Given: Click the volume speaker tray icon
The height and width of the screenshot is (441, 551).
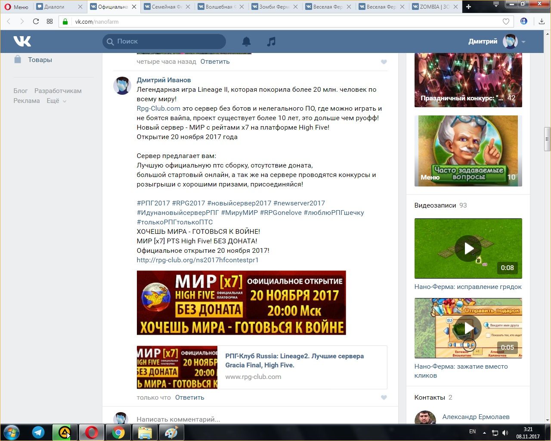Looking at the screenshot, I should (505, 432).
